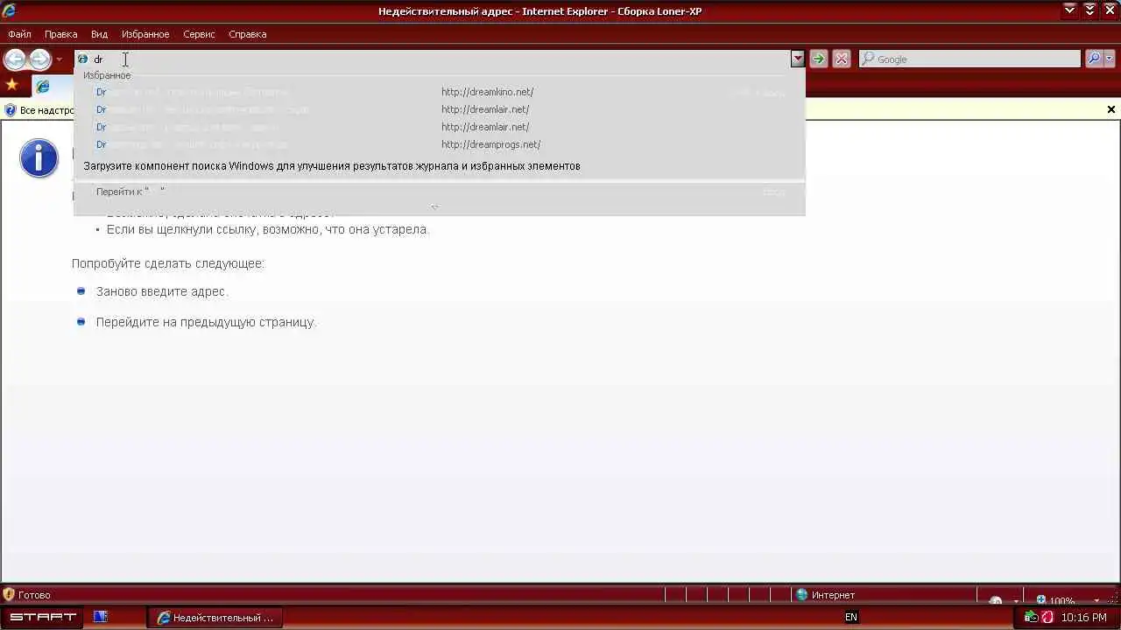Open the Файл menu
This screenshot has width=1121, height=630.
click(x=19, y=34)
